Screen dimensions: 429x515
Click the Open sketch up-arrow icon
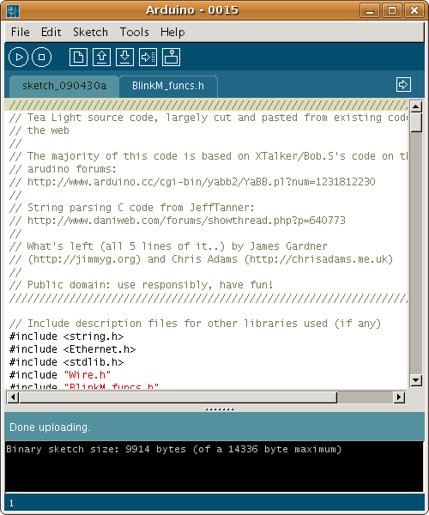(x=101, y=58)
